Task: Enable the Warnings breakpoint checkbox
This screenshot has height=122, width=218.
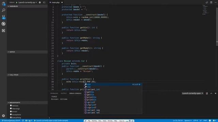Action: [x=11, y=108]
